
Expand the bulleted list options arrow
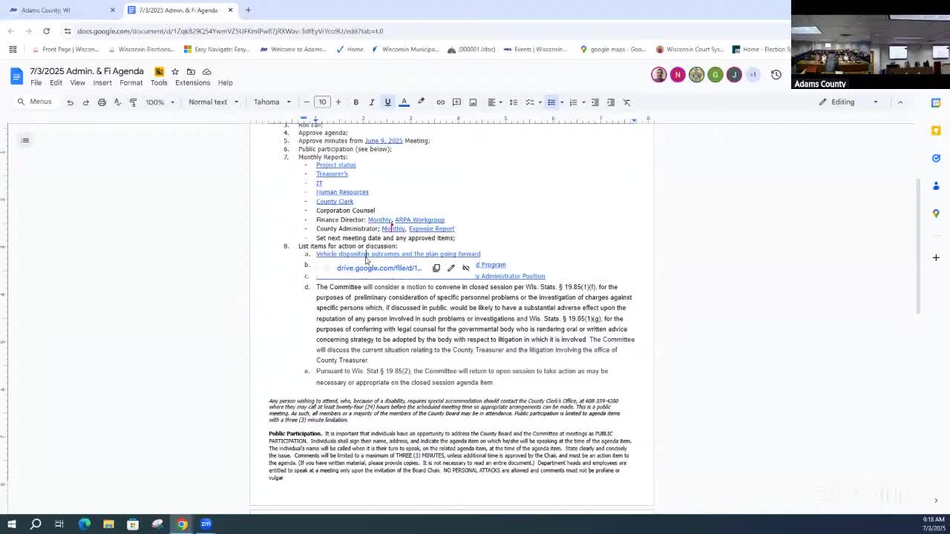coord(562,102)
